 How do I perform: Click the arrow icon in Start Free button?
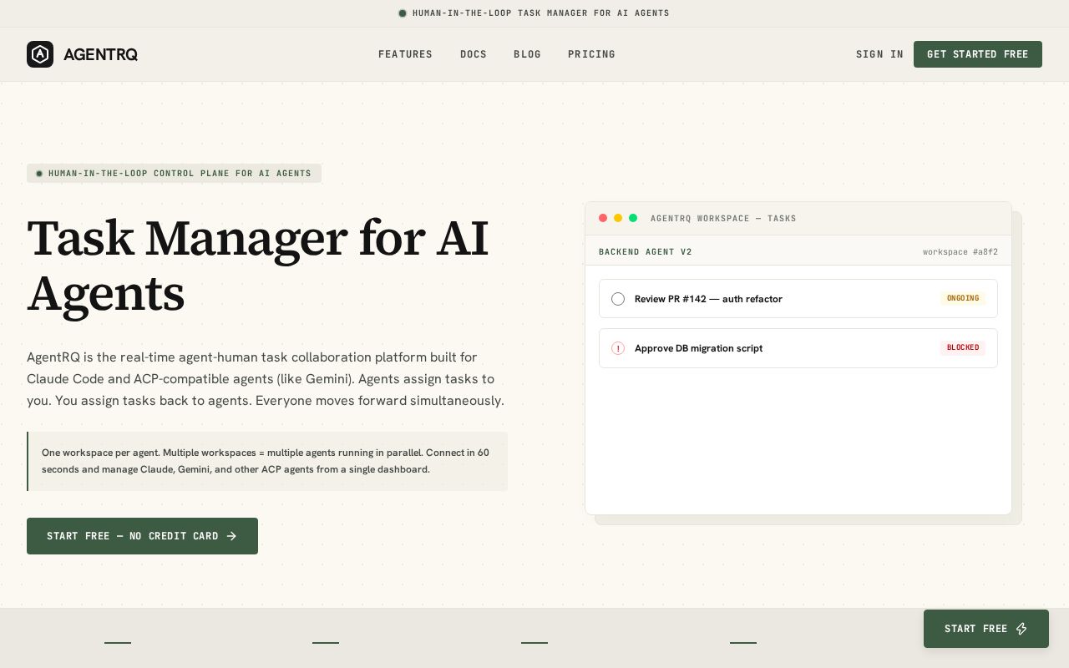pyautogui.click(x=231, y=536)
